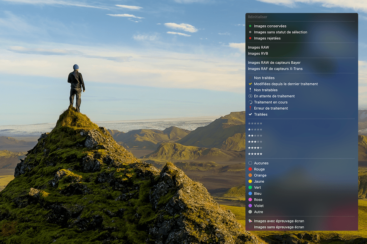This screenshot has width=367, height=244.
Task: Select the Images rejetées red dot filter
Action: 250,38
